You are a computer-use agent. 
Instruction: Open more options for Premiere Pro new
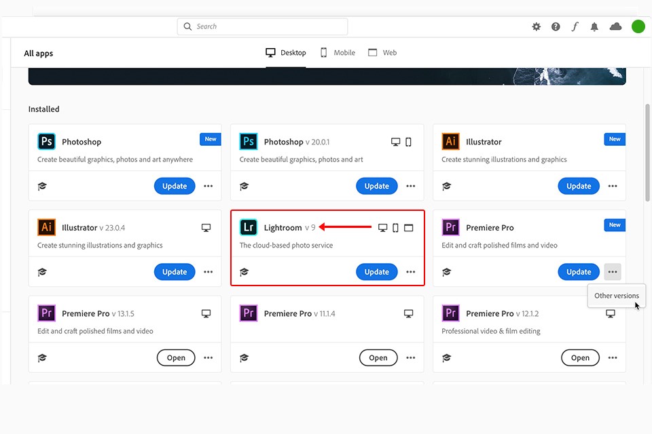tap(613, 272)
